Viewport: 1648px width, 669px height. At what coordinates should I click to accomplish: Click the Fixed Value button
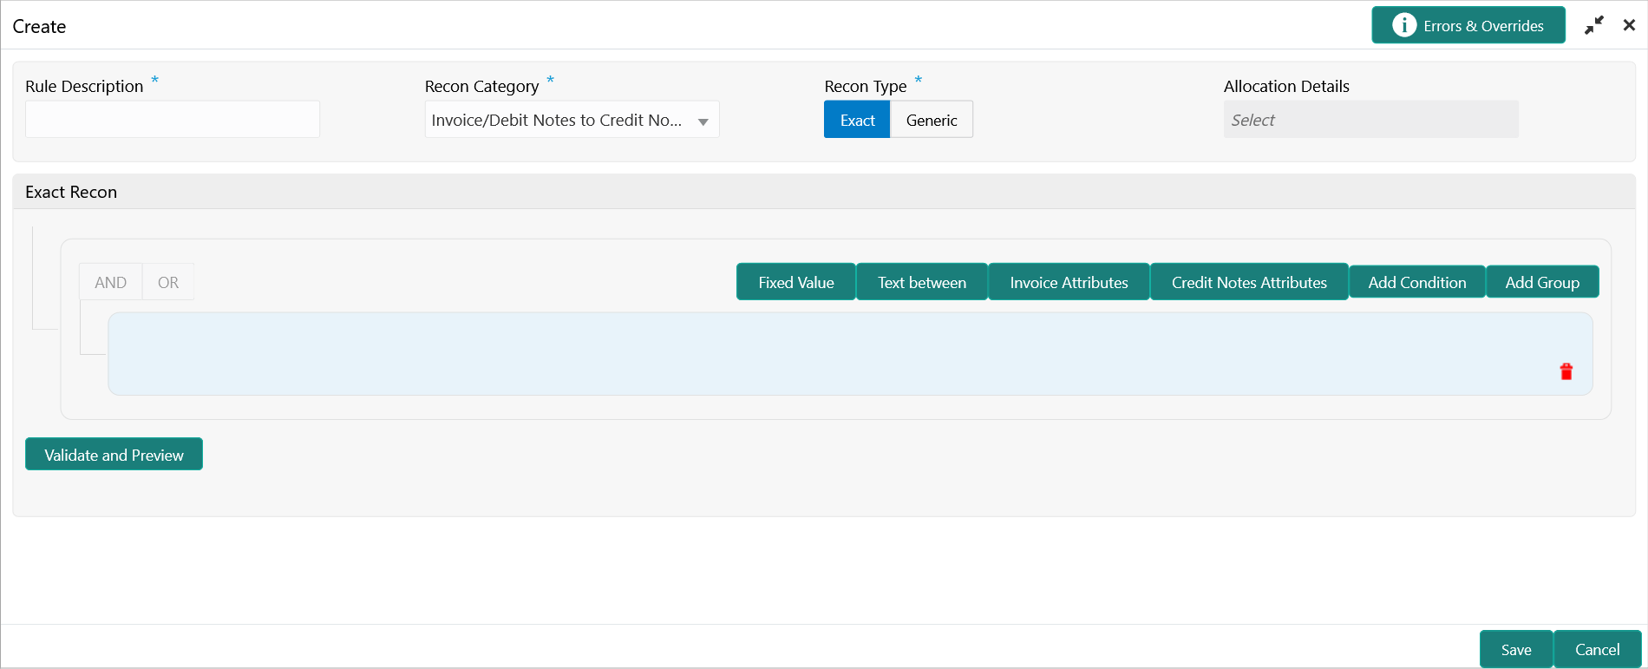coord(795,282)
